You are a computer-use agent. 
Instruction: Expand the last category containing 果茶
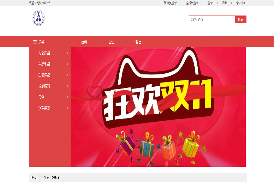coord(50,108)
